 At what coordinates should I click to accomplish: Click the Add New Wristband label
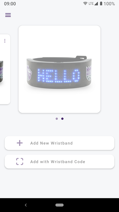point(52,143)
